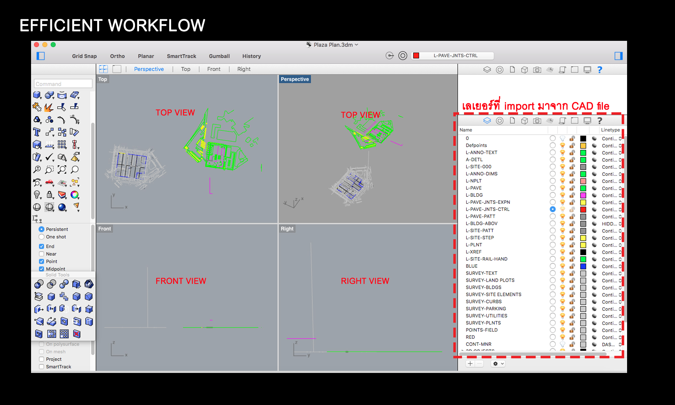Toggle the left sidebar panel icon
Screen dimensions: 675x405
pyautogui.click(x=40, y=56)
